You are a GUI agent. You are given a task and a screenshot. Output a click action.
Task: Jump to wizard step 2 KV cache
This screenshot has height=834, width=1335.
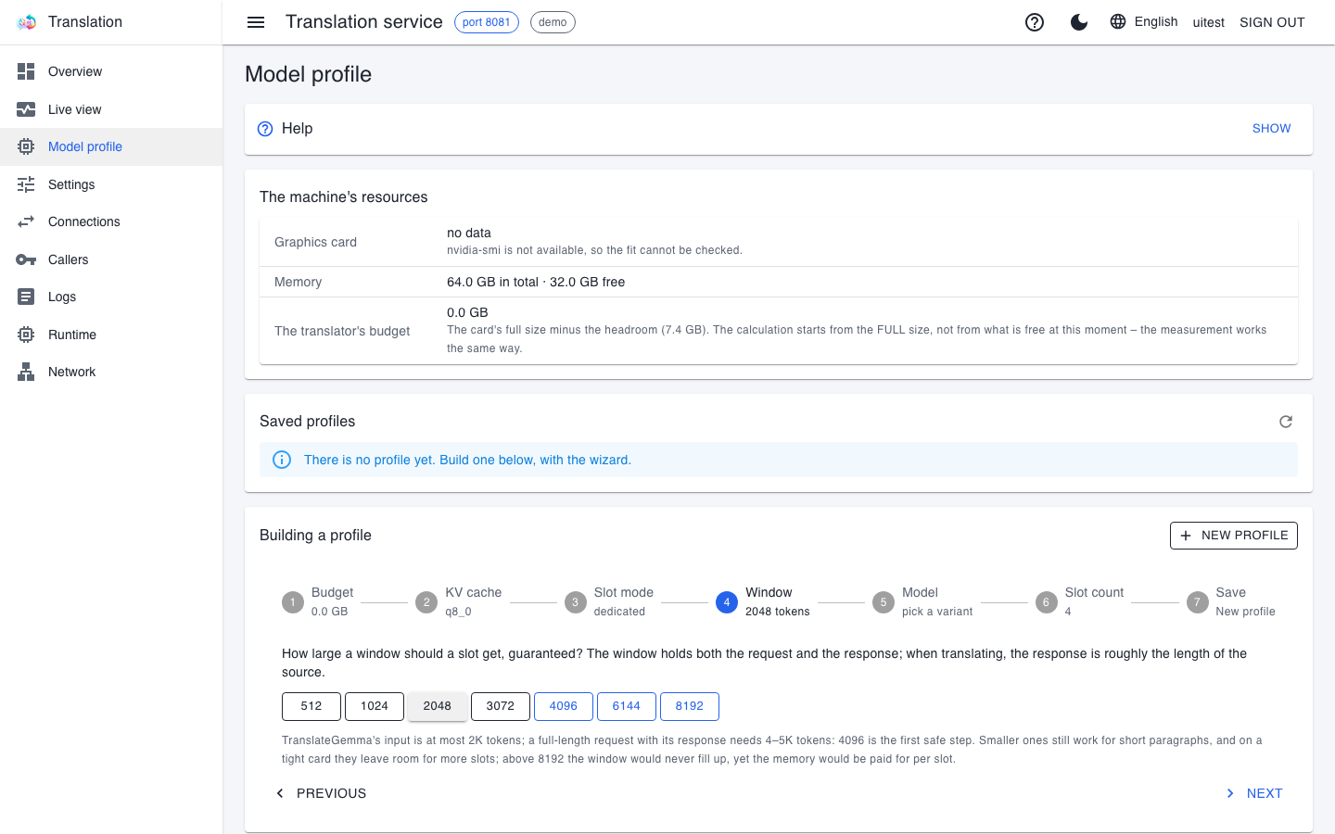point(459,601)
